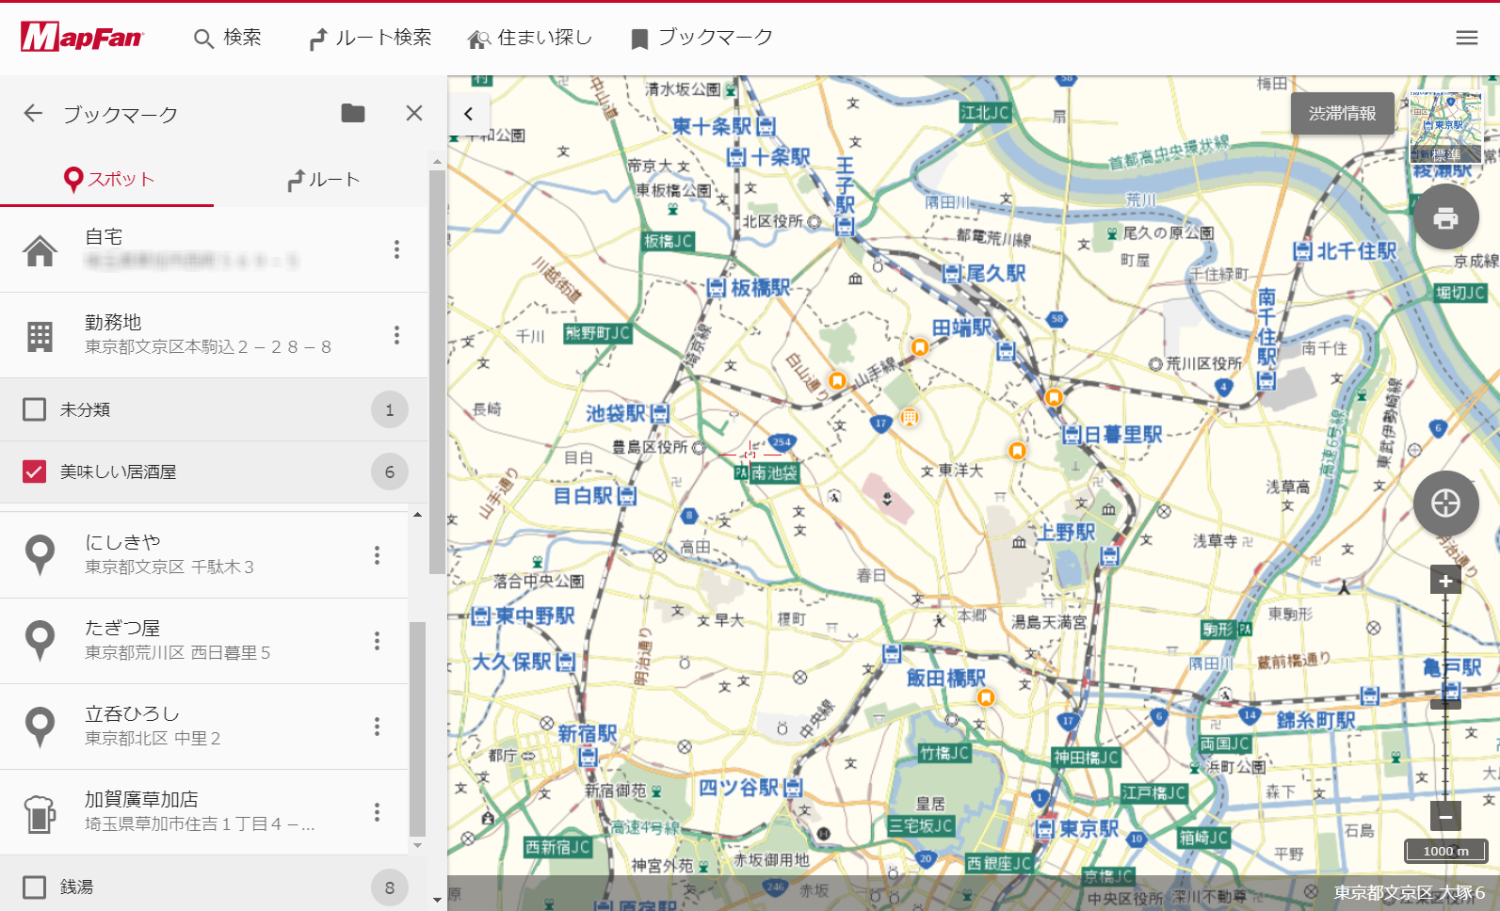The width and height of the screenshot is (1500, 911).
Task: Switch to the ルート tab
Action: 322,179
